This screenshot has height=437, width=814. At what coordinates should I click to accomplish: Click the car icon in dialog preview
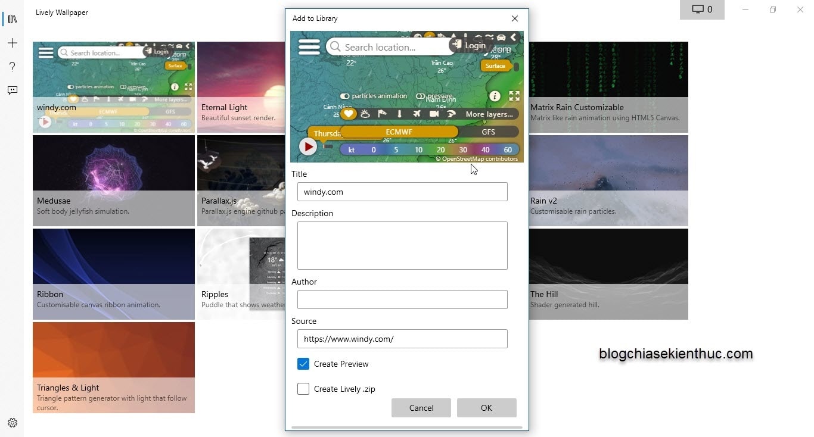tap(501, 37)
